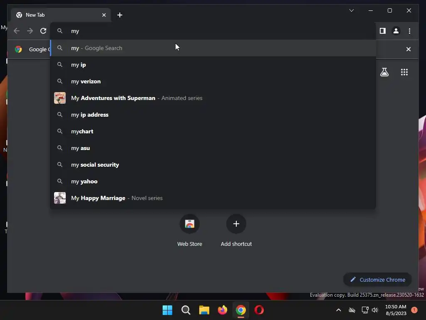This screenshot has height=320, width=426.
Task: Select the 'my ip' suggestion
Action: coord(213,65)
